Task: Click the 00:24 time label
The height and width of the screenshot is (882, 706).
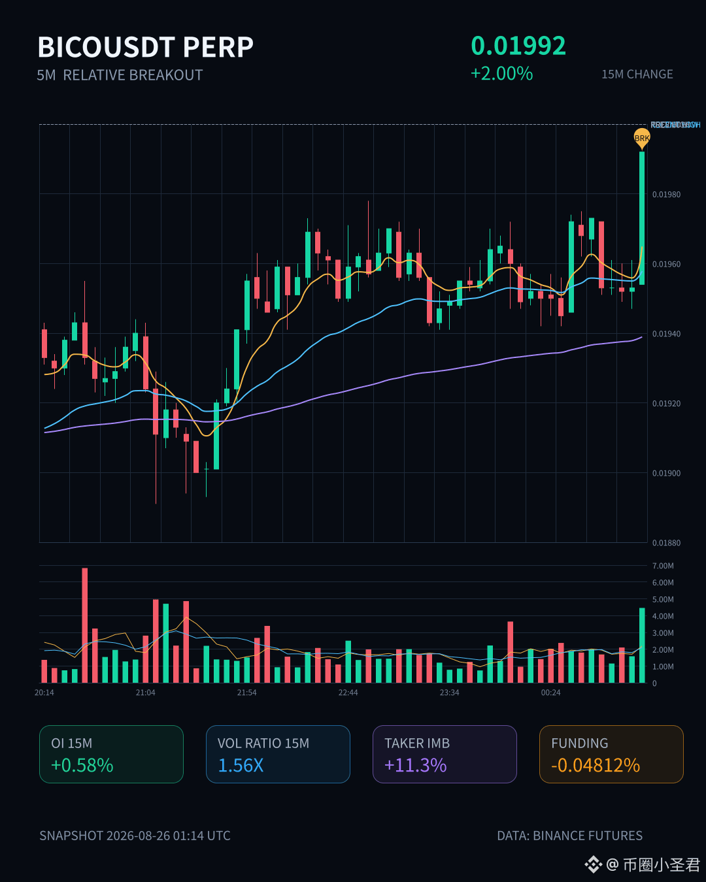Action: 551,693
